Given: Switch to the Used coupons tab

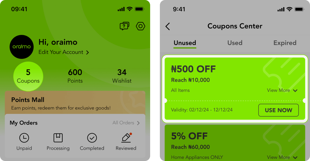Looking at the screenshot, I should coord(235,43).
